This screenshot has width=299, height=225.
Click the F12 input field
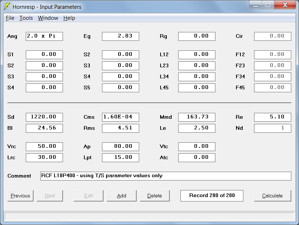point(273,55)
